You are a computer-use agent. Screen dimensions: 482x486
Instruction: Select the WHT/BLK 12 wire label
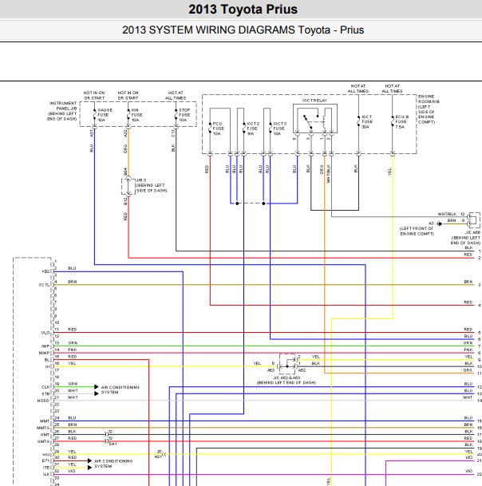point(451,214)
